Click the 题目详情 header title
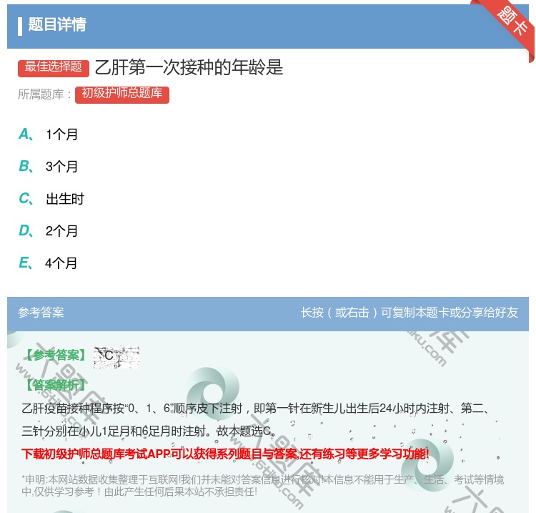The height and width of the screenshot is (513, 536). click(x=57, y=25)
